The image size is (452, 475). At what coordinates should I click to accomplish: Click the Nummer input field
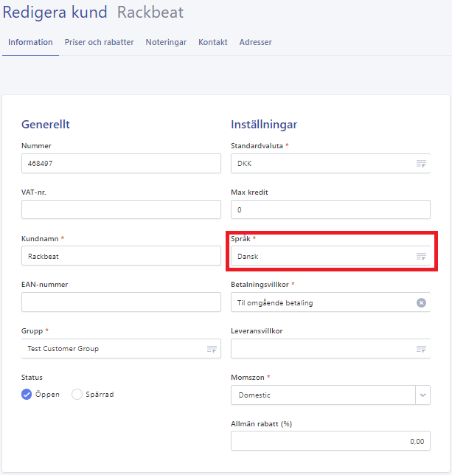point(121,164)
